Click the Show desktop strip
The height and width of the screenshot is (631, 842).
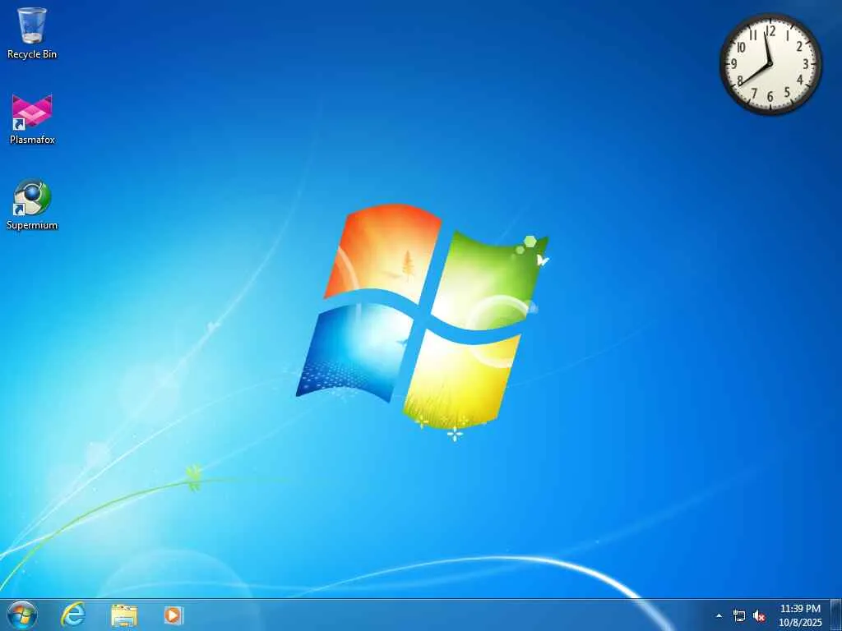[836, 615]
